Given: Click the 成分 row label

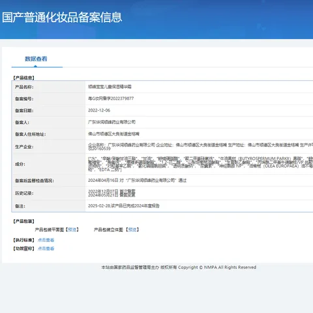Looking at the screenshot, I should point(20,164).
